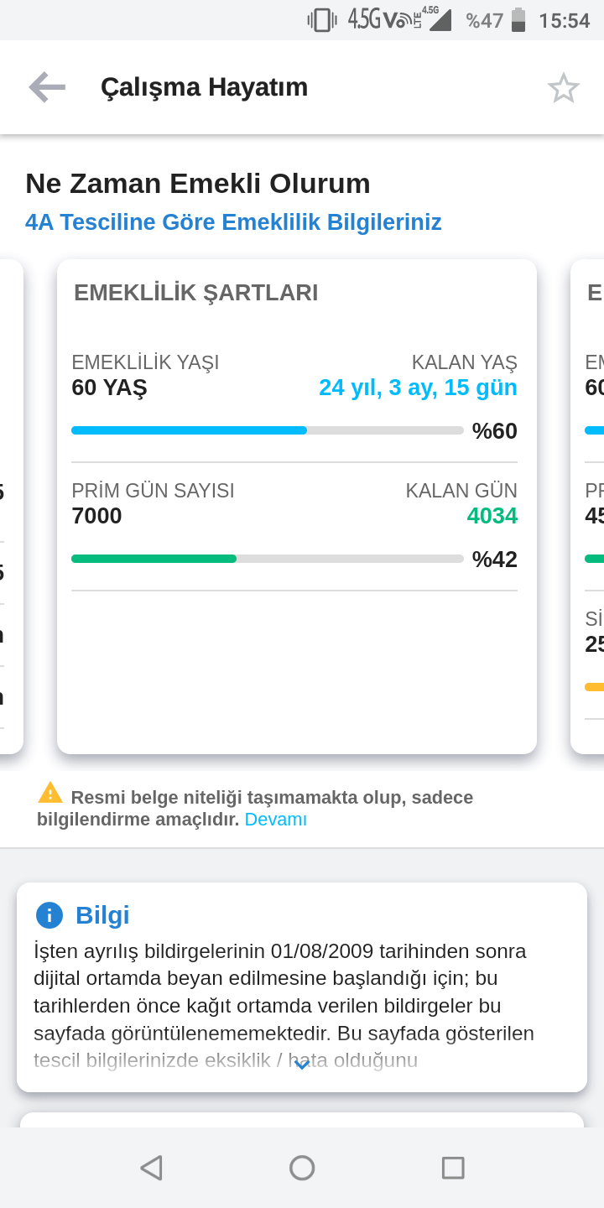
Task: Click the green prim gün progress bar
Action: pos(268,559)
